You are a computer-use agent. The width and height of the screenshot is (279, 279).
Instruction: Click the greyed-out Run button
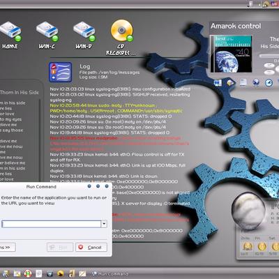pos(60,247)
